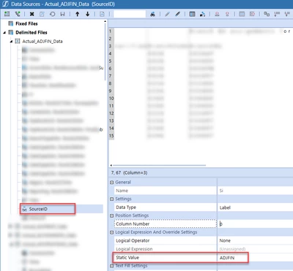Click the red grid toolbar icon
Image resolution: width=293 pixels, height=271 pixels.
252,14
